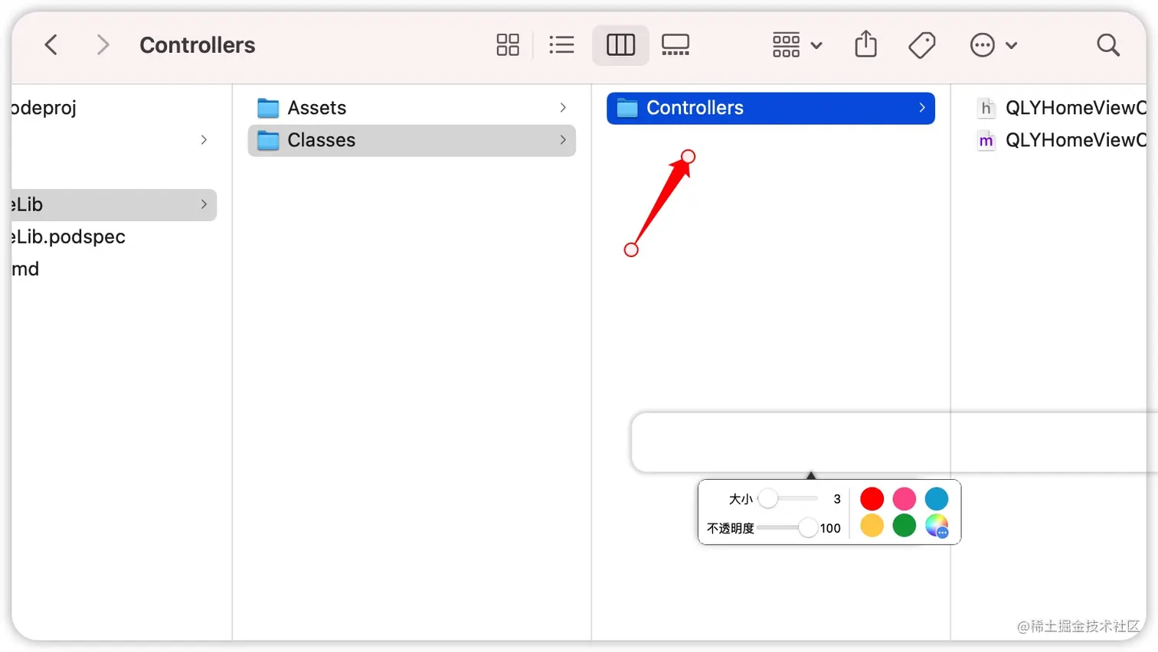
Task: Pick the green color swatch
Action: [904, 526]
